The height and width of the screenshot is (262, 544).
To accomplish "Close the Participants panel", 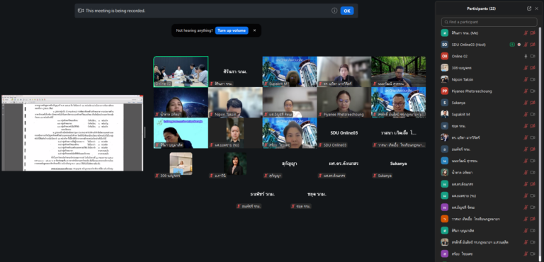I will pyautogui.click(x=537, y=8).
